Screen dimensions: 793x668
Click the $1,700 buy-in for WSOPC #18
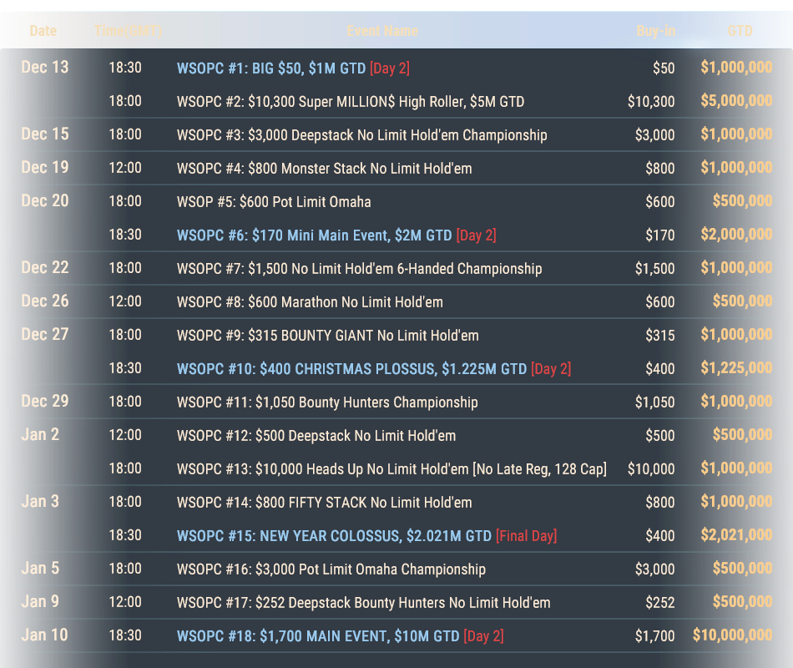click(x=655, y=635)
